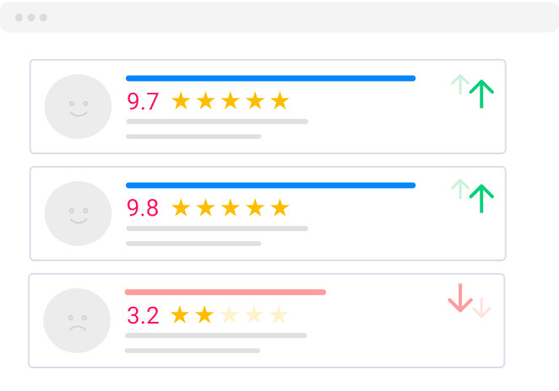Click the 3.2 score number

[143, 316]
